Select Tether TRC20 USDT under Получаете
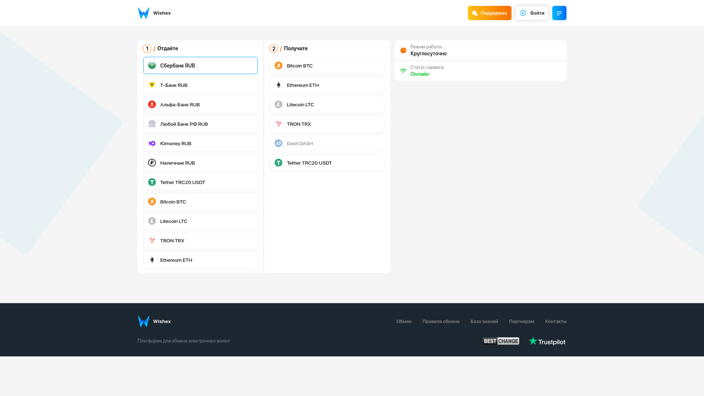The height and width of the screenshot is (396, 704). (327, 163)
